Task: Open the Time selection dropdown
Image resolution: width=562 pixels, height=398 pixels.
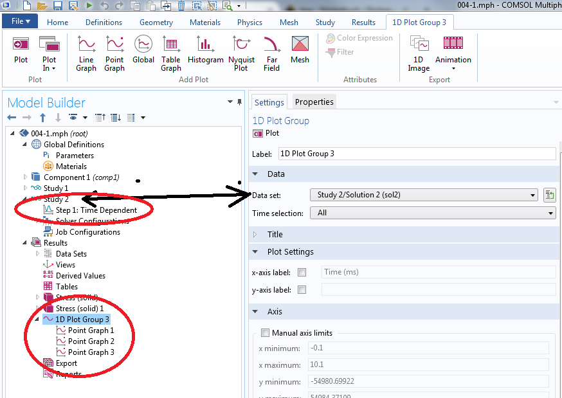Action: pos(432,213)
